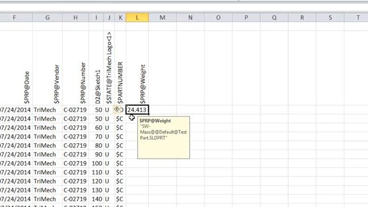Click the Sketch1 value 110 cell
Screen dimensions: 368x207
click(x=96, y=172)
